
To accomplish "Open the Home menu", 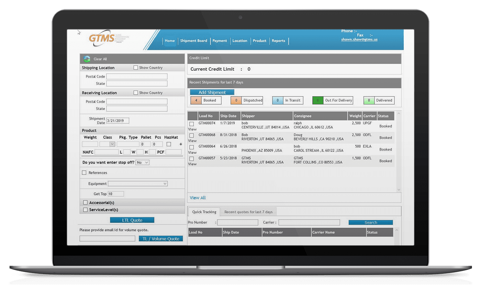I will tap(170, 41).
